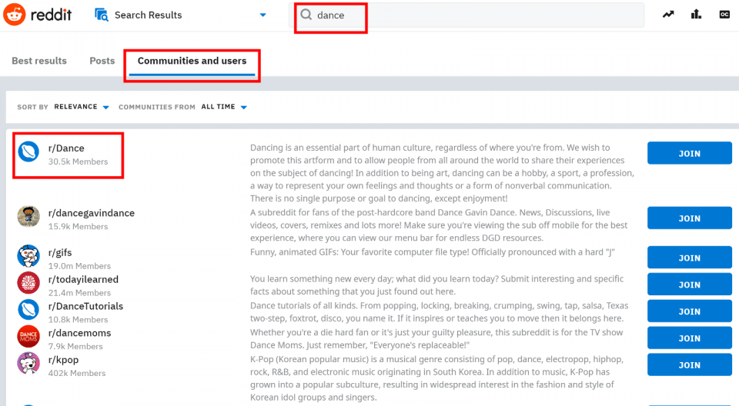
Task: Open the r/todayilearned community link
Action: point(83,280)
